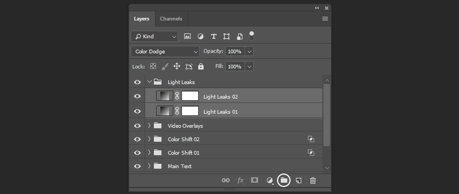This screenshot has width=459, height=194.
Task: Close the Layers panel
Action: (x=327, y=8)
